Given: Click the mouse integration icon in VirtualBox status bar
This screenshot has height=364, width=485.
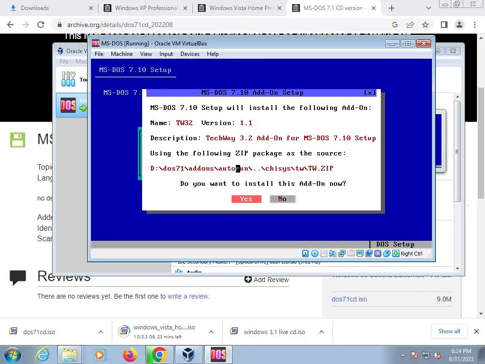Looking at the screenshot, I should [386, 254].
